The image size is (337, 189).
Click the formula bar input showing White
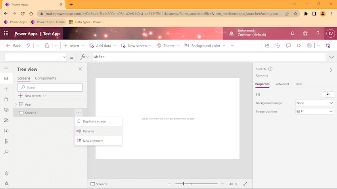pos(209,57)
